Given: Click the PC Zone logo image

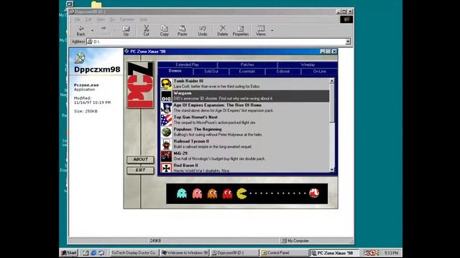Looking at the screenshot, I should pos(140,85).
